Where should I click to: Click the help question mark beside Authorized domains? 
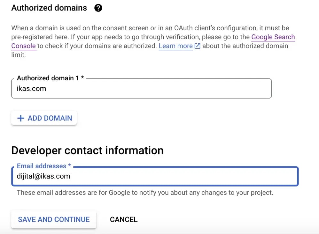pyautogui.click(x=98, y=8)
